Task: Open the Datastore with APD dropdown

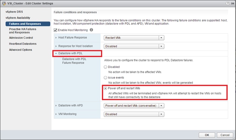Action: pos(134,106)
